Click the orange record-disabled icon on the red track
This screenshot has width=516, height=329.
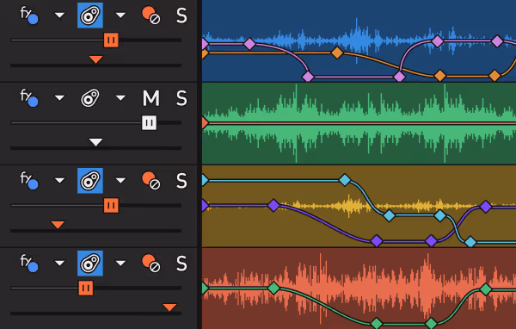point(151,263)
